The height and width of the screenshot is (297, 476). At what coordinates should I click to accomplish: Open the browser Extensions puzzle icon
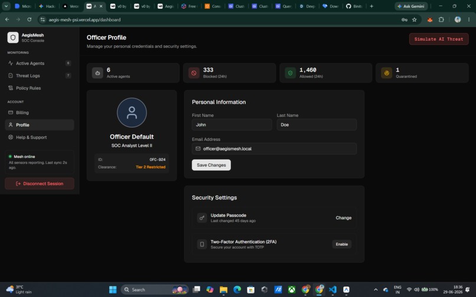coord(441,19)
